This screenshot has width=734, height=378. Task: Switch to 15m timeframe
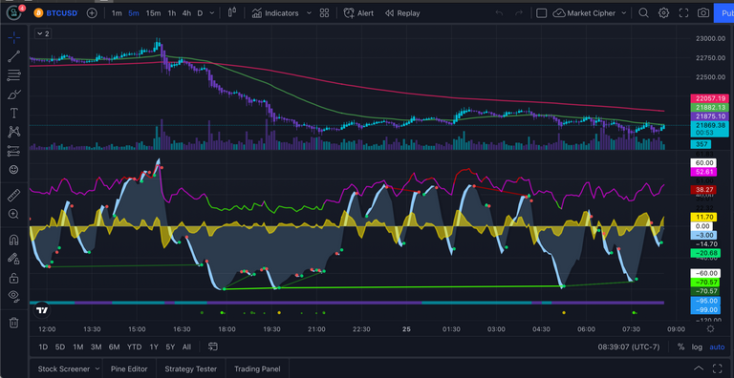pyautogui.click(x=153, y=13)
